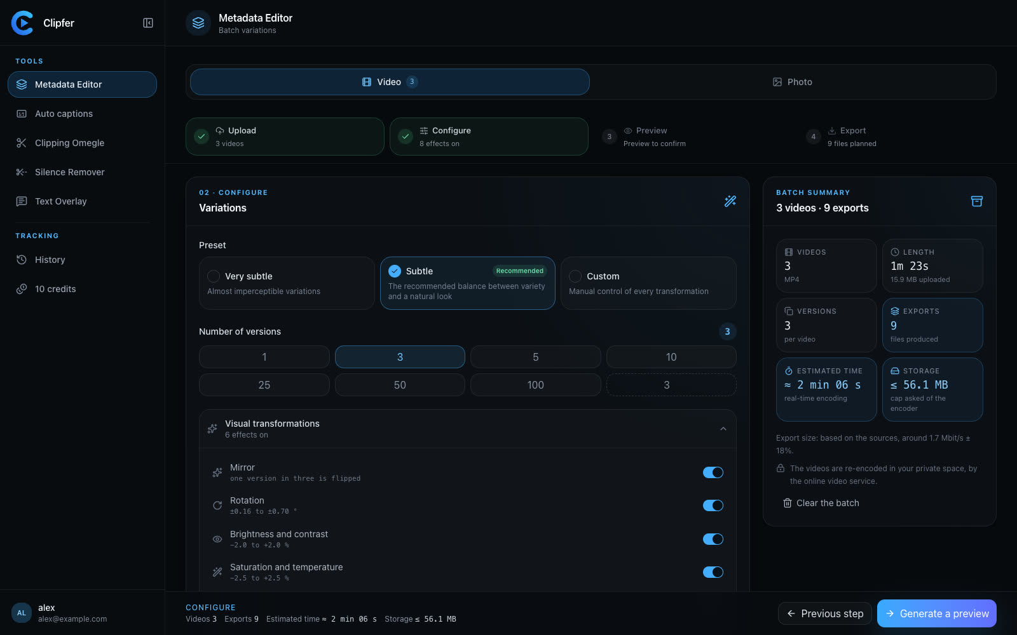The height and width of the screenshot is (635, 1017).
Task: Set number of versions to 50
Action: pyautogui.click(x=400, y=385)
